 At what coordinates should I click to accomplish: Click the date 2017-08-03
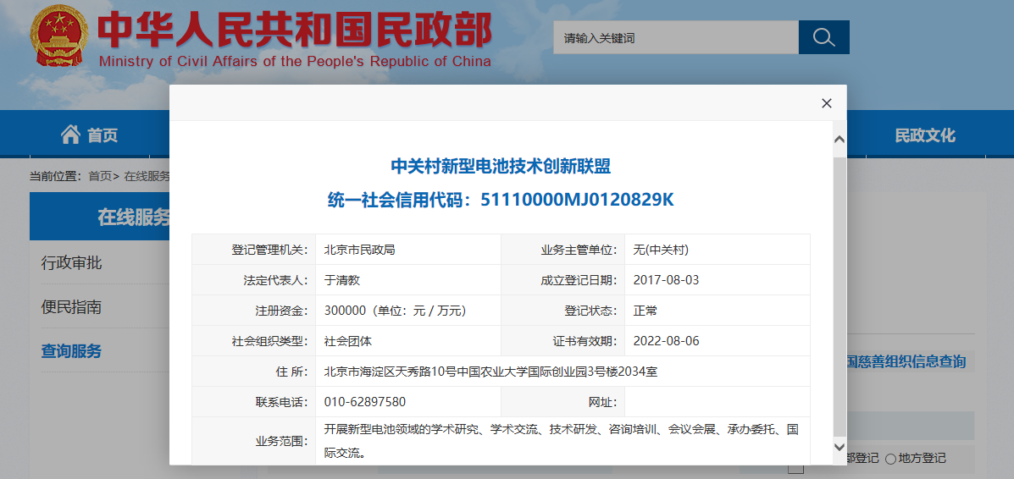(666, 281)
